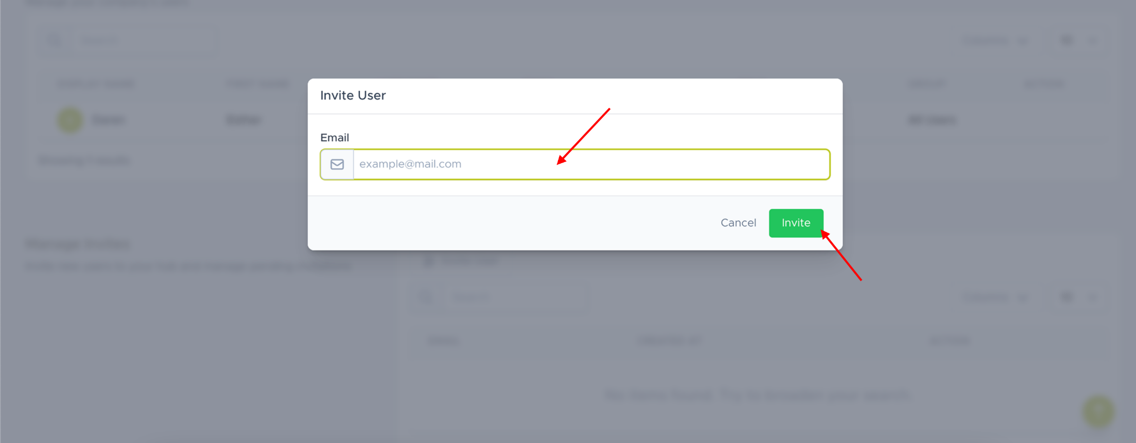
Task: Click the Email address input field
Action: (591, 164)
